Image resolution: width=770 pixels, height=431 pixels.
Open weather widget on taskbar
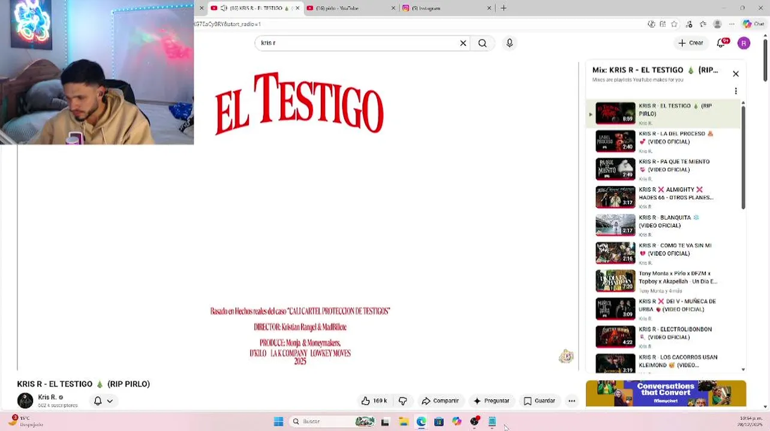coord(25,421)
